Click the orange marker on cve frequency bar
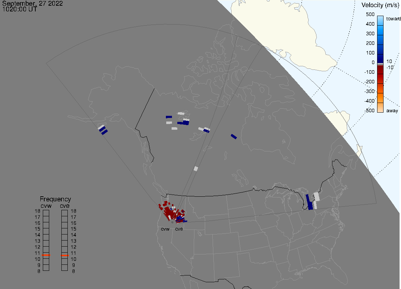The image size is (401, 289). (x=65, y=256)
